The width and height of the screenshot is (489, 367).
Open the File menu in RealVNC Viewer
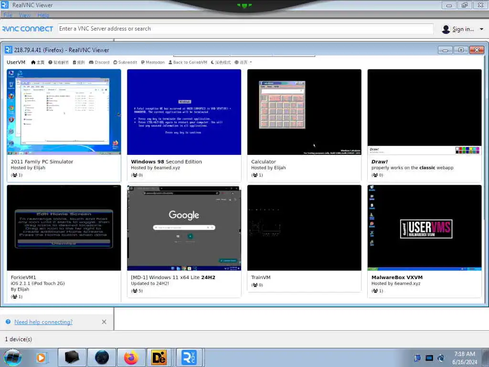click(8, 15)
